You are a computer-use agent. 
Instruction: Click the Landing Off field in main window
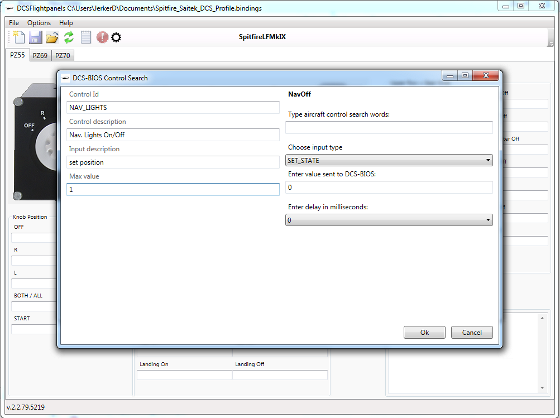coord(280,375)
